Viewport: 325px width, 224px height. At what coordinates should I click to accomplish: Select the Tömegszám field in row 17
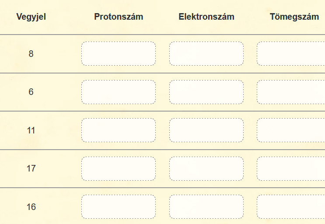(x=291, y=168)
